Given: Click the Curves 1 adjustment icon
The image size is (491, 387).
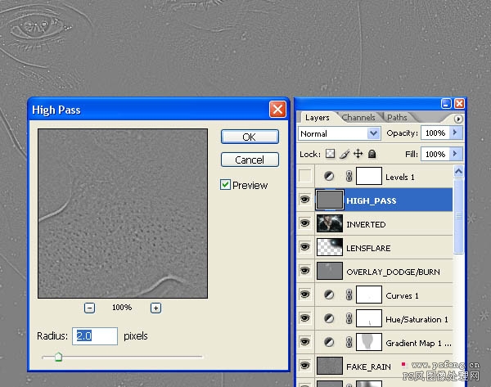Looking at the screenshot, I should click(329, 295).
